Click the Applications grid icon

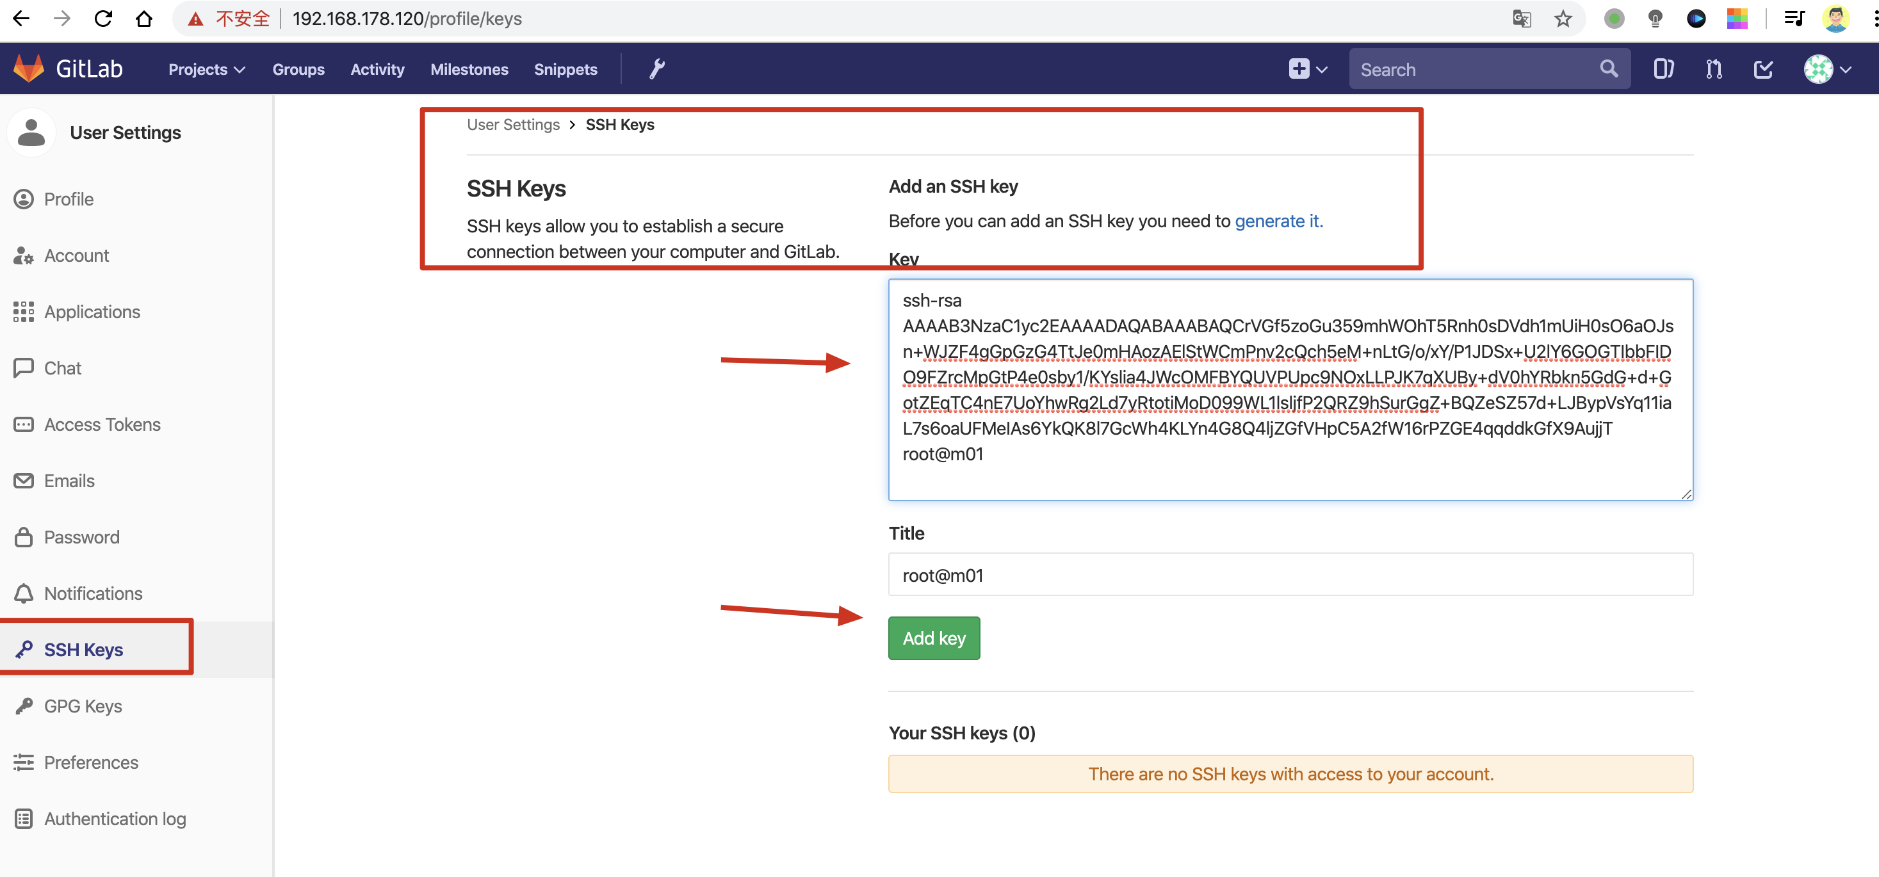tap(23, 311)
